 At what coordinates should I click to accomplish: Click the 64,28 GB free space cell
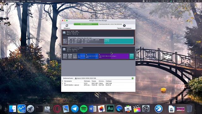(108, 85)
